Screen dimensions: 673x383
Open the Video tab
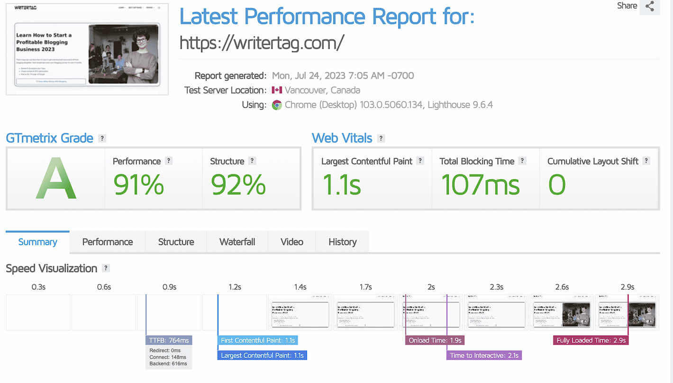click(x=292, y=242)
